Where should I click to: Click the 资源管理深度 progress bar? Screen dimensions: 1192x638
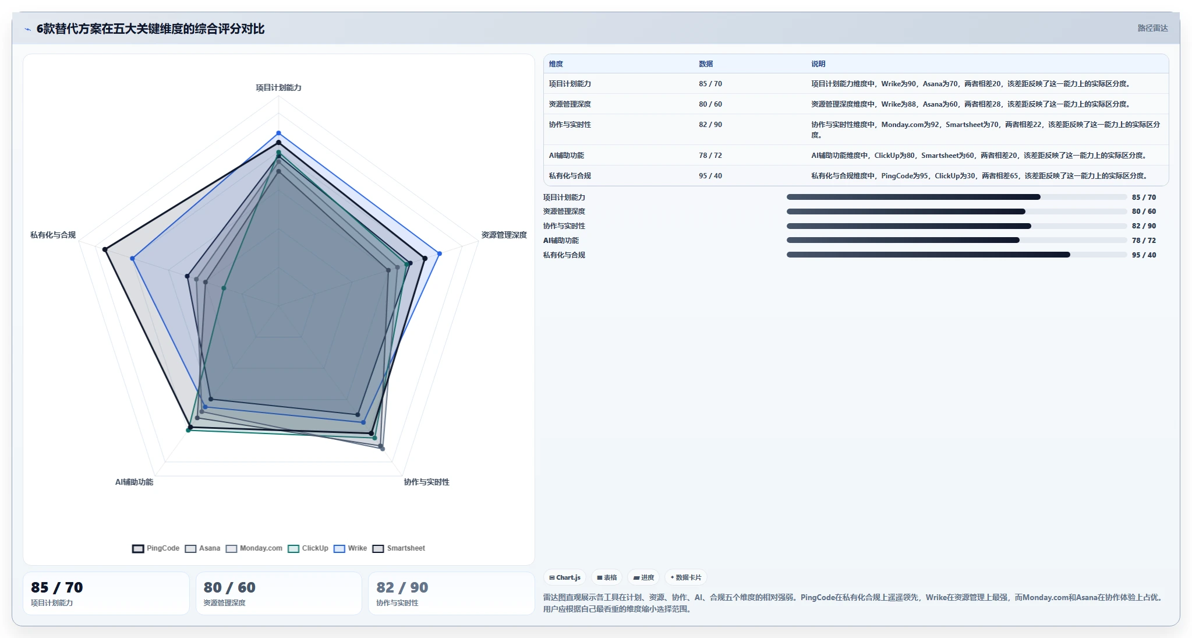(x=956, y=212)
